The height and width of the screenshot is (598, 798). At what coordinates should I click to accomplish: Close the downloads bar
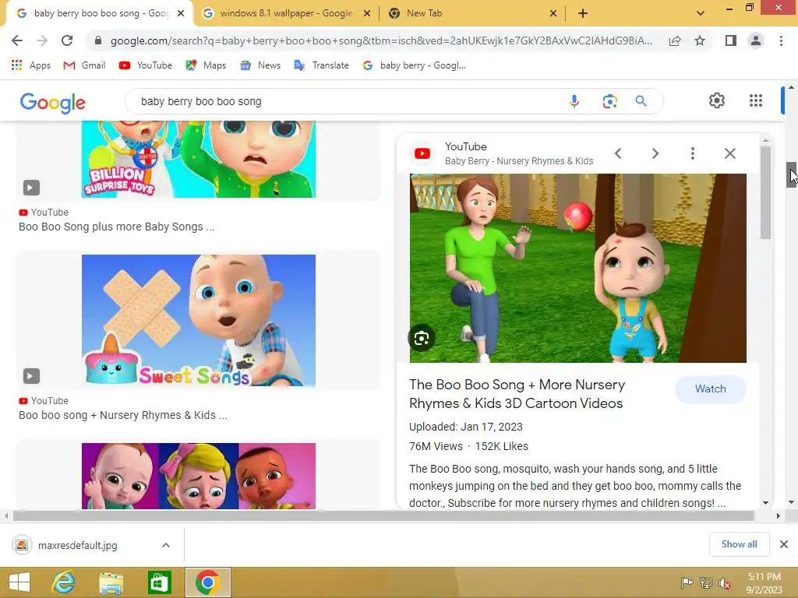[x=784, y=544]
